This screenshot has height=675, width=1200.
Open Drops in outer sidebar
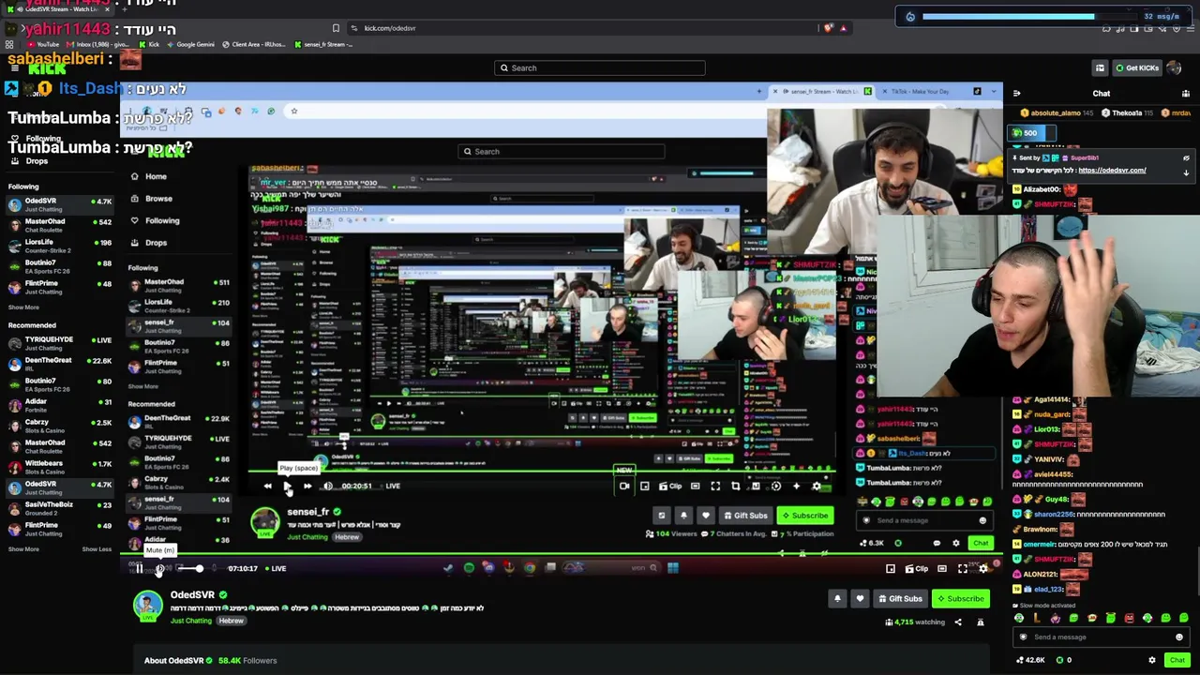tap(37, 161)
